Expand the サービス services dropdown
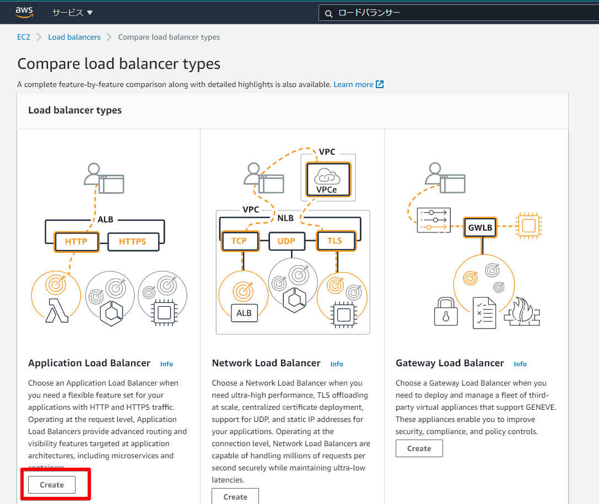Viewport: 599px width, 504px height. point(72,13)
